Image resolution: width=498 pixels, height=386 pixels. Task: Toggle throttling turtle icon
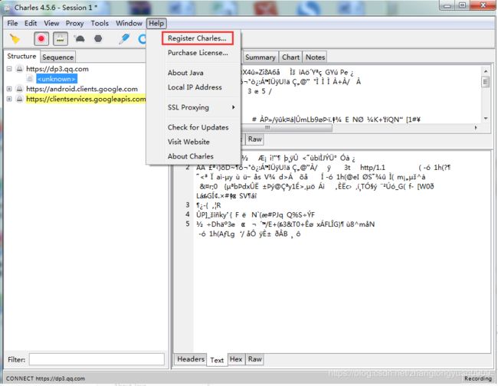(80, 39)
